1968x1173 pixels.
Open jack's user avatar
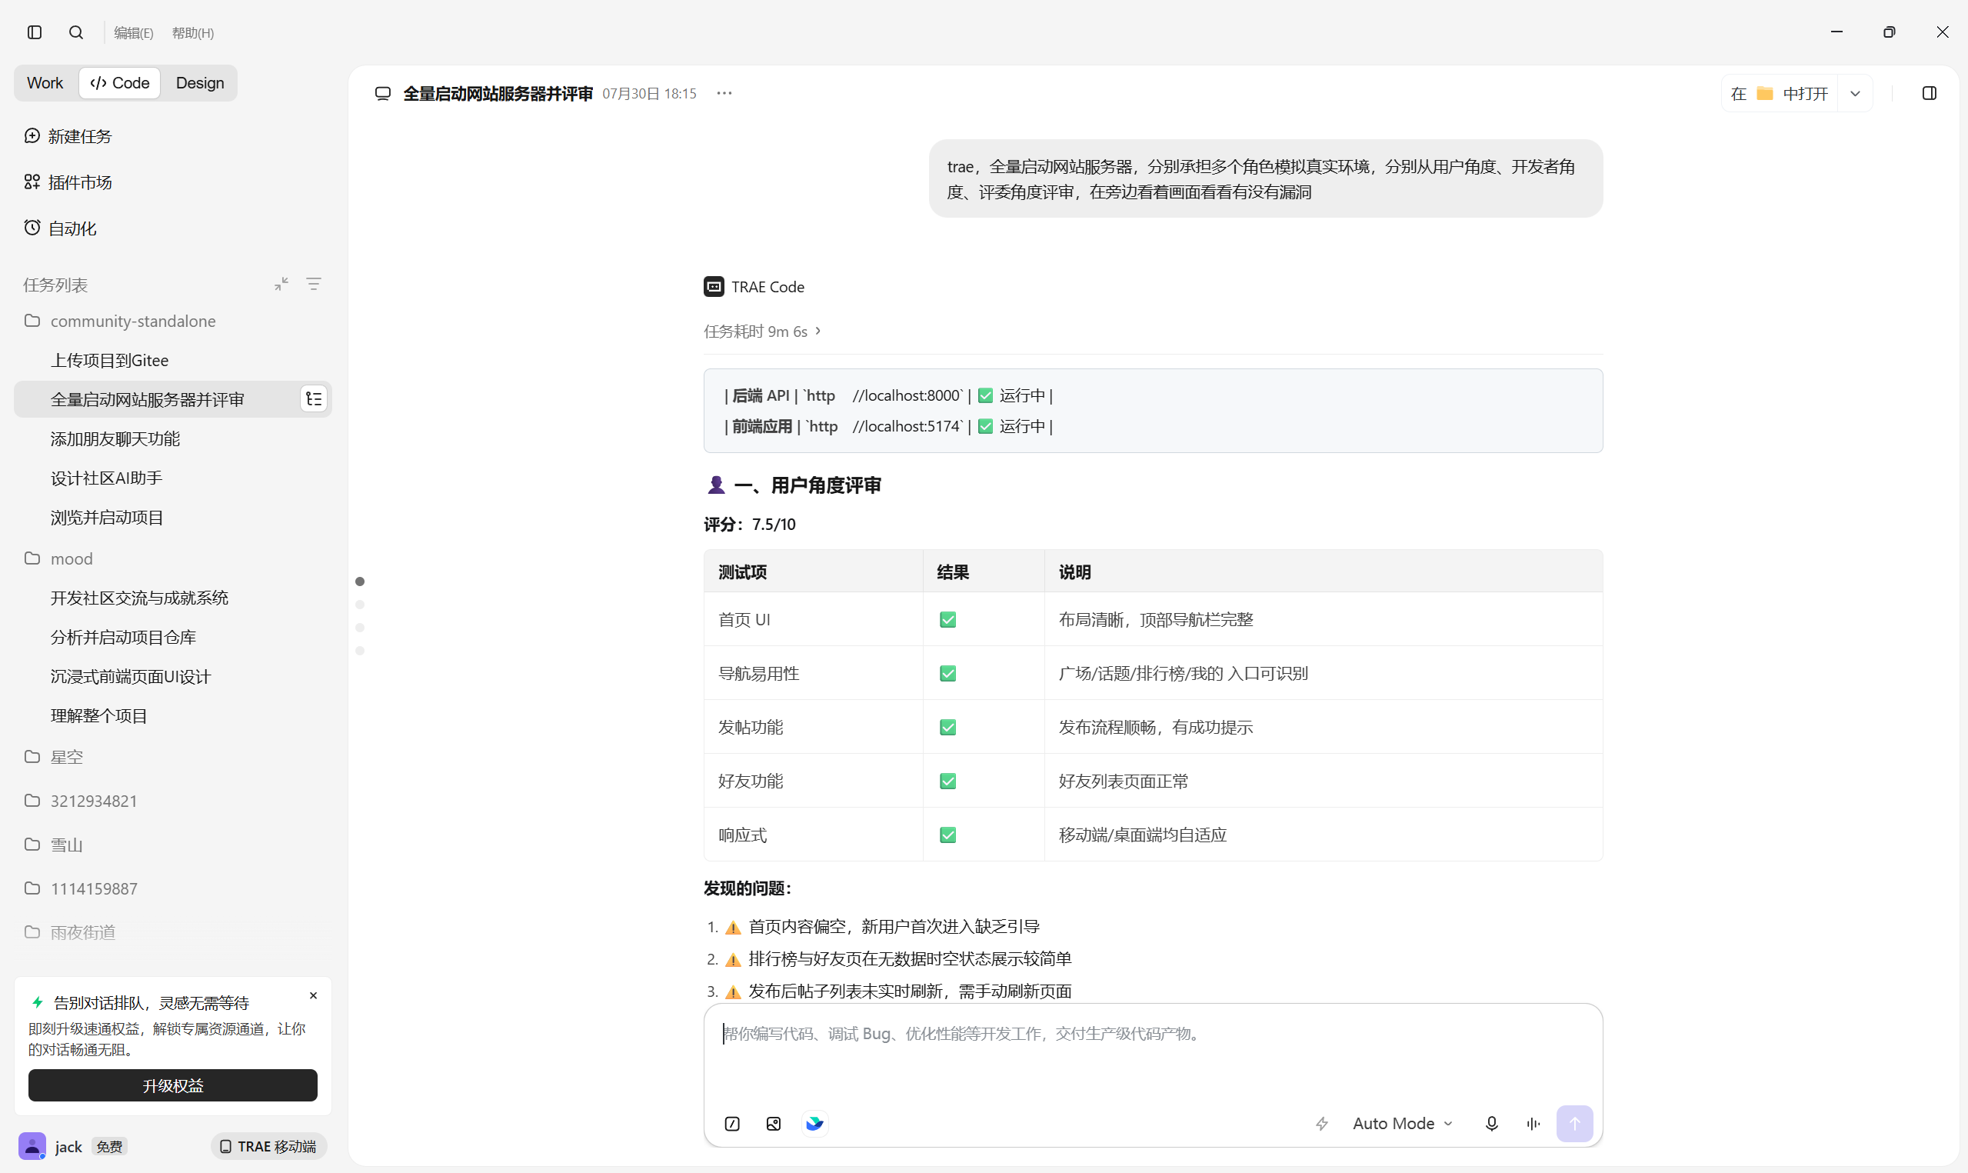[x=32, y=1147]
